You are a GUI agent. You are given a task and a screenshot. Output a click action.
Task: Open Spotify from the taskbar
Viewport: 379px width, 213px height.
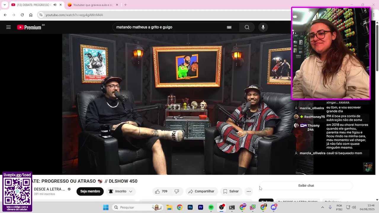coord(211,207)
